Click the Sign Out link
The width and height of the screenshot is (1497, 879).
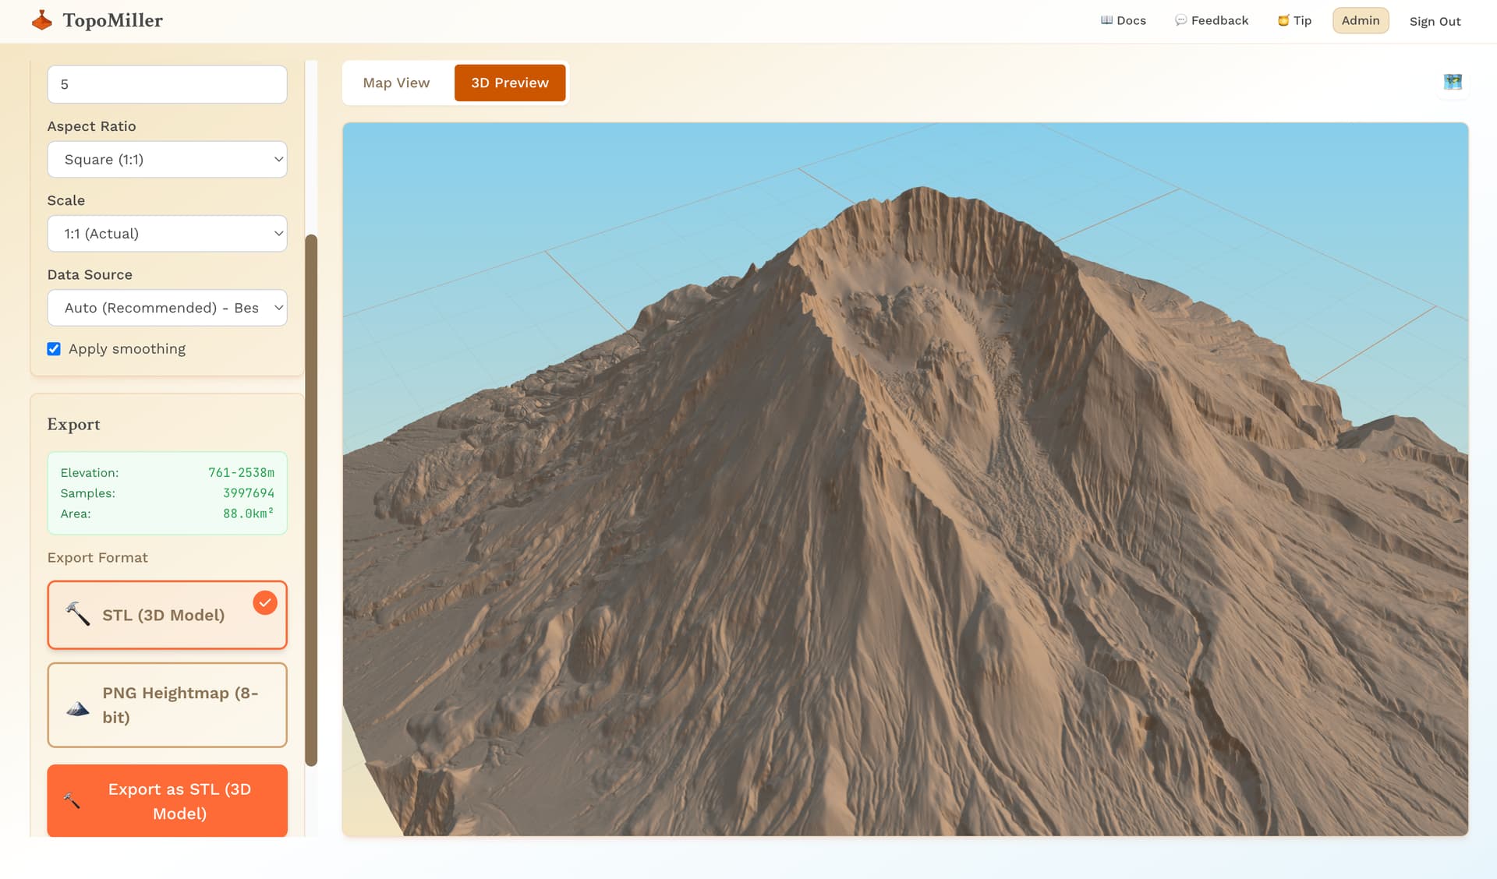(x=1435, y=21)
